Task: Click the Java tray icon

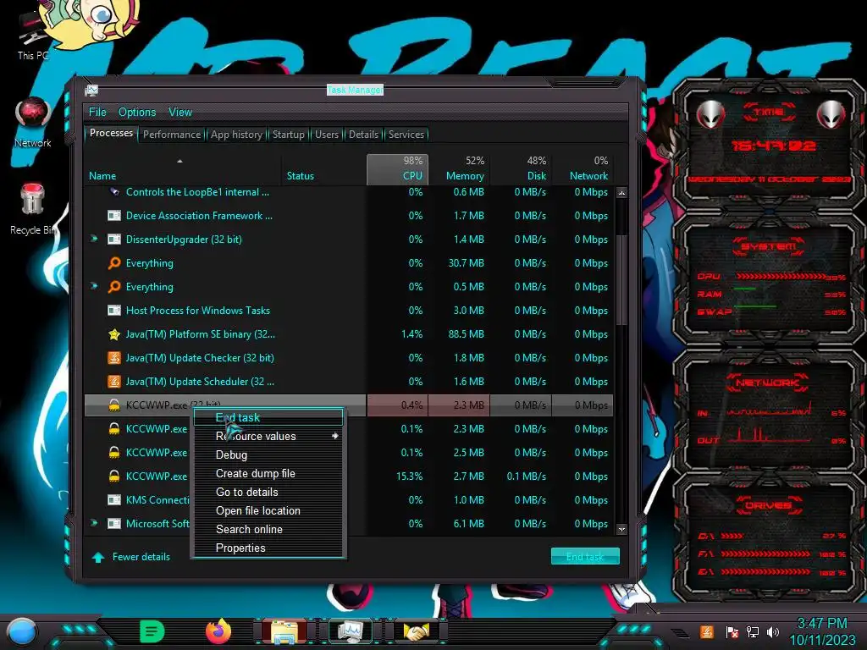Action: click(707, 631)
